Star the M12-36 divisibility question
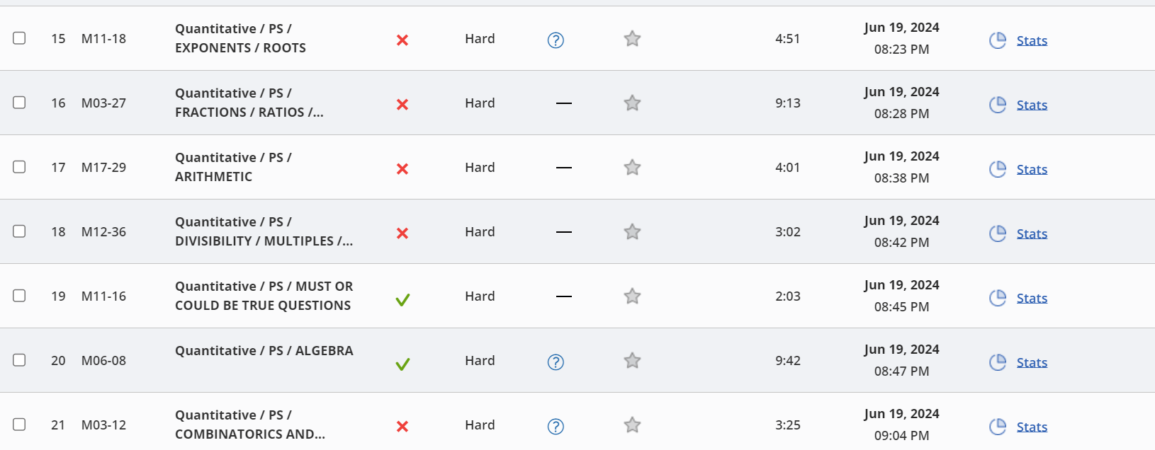This screenshot has width=1155, height=450. [x=632, y=232]
